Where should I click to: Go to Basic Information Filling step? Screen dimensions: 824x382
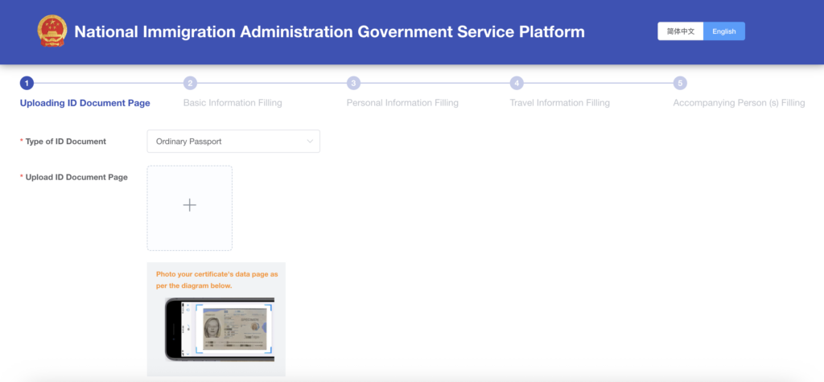[x=233, y=103]
